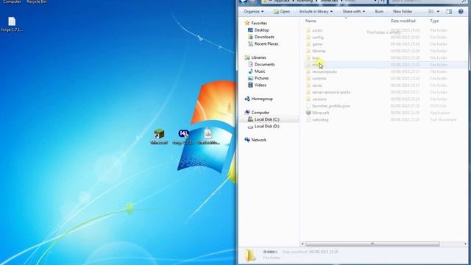
Task: Select the assets folder
Action: pos(317,30)
